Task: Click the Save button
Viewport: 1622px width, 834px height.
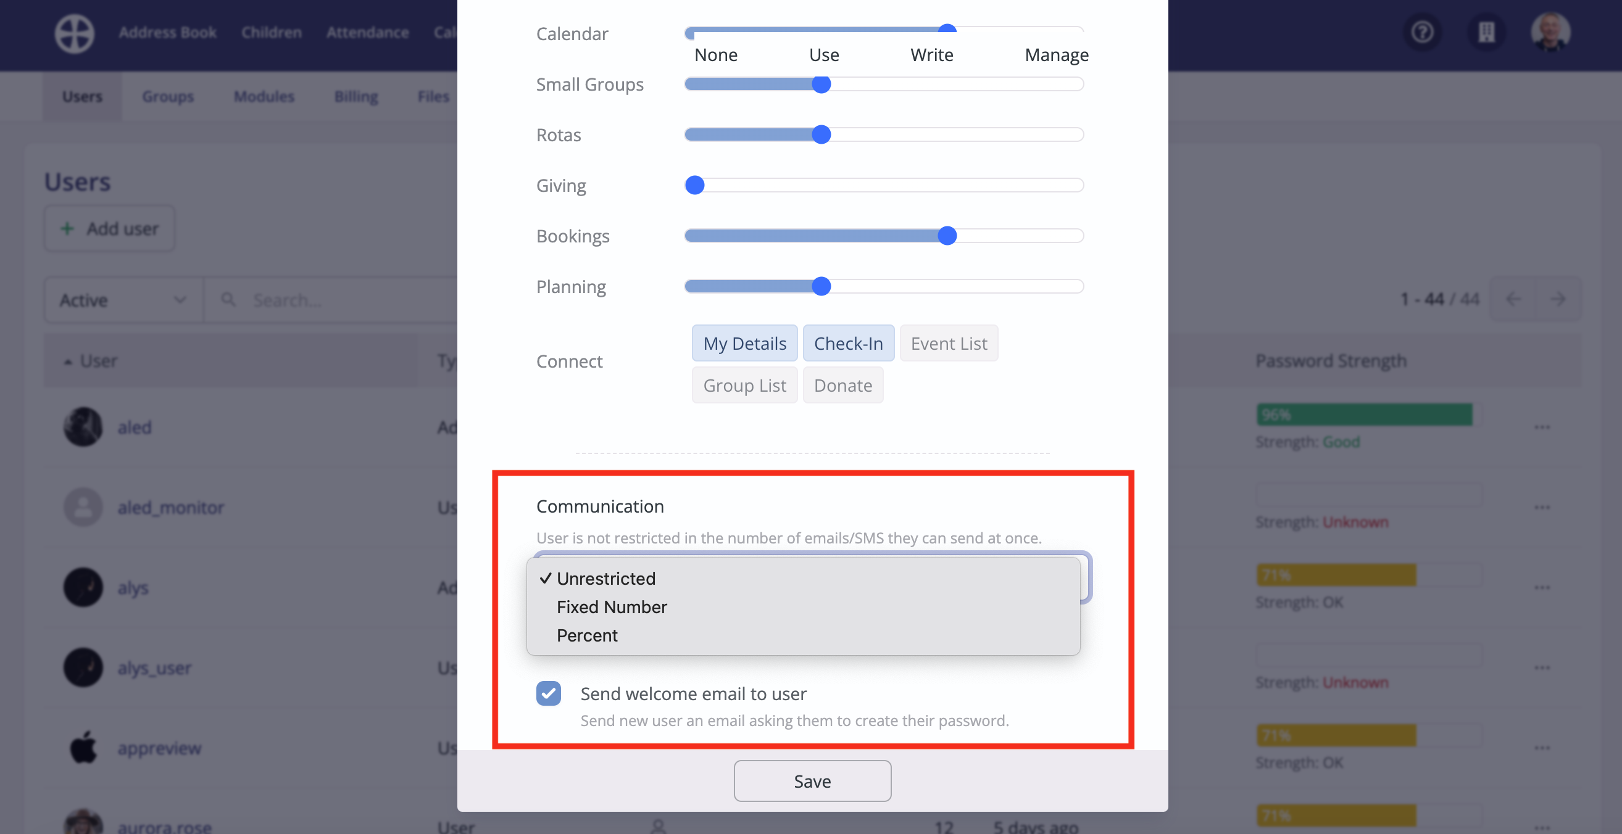Action: (812, 780)
